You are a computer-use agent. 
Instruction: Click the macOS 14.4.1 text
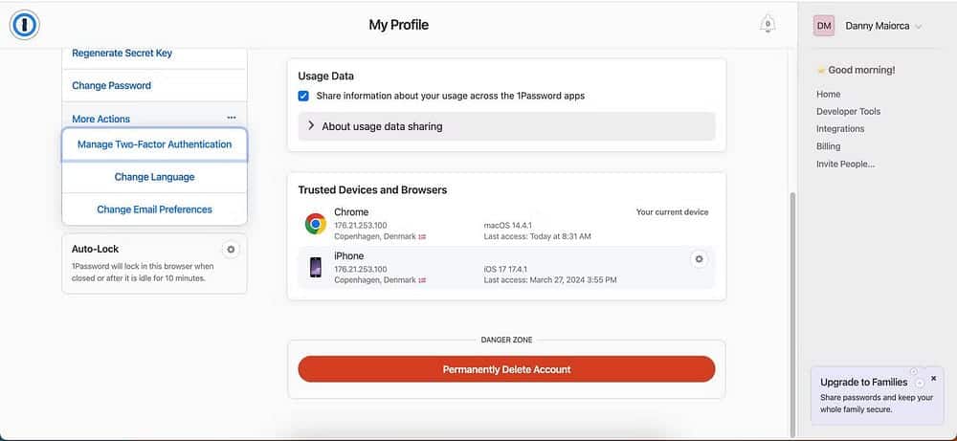(x=507, y=225)
